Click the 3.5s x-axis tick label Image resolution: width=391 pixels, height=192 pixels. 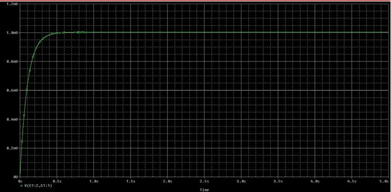(x=278, y=182)
